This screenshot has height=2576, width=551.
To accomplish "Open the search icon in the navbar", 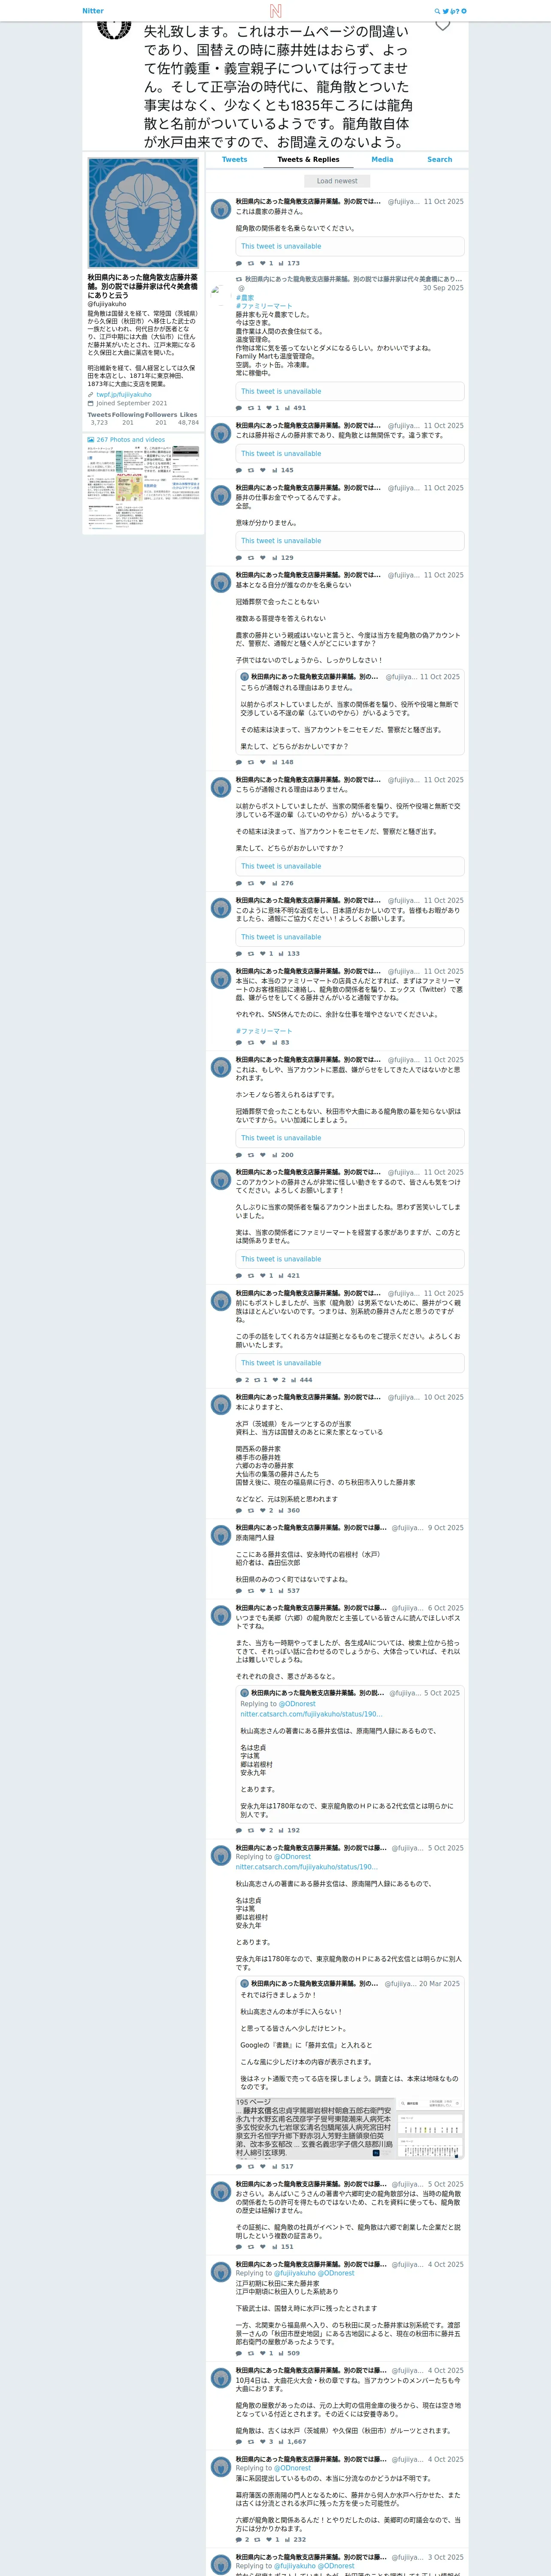I will pyautogui.click(x=437, y=11).
